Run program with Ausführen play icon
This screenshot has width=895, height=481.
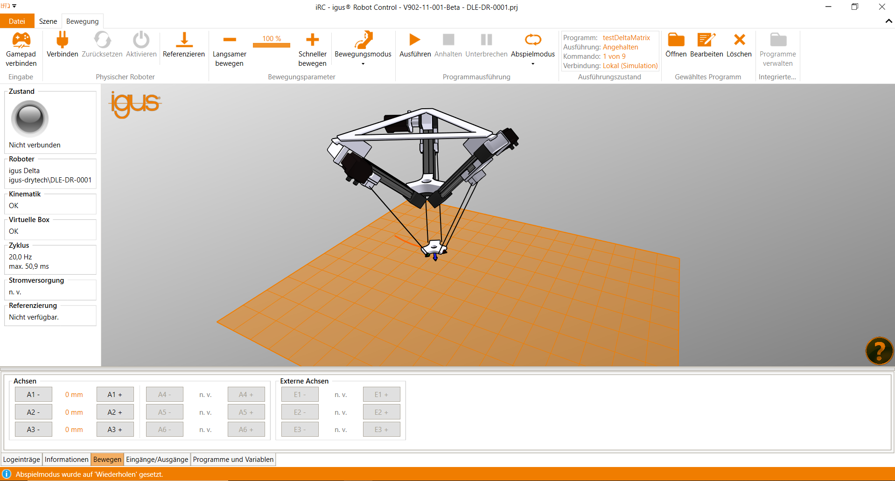click(414, 41)
